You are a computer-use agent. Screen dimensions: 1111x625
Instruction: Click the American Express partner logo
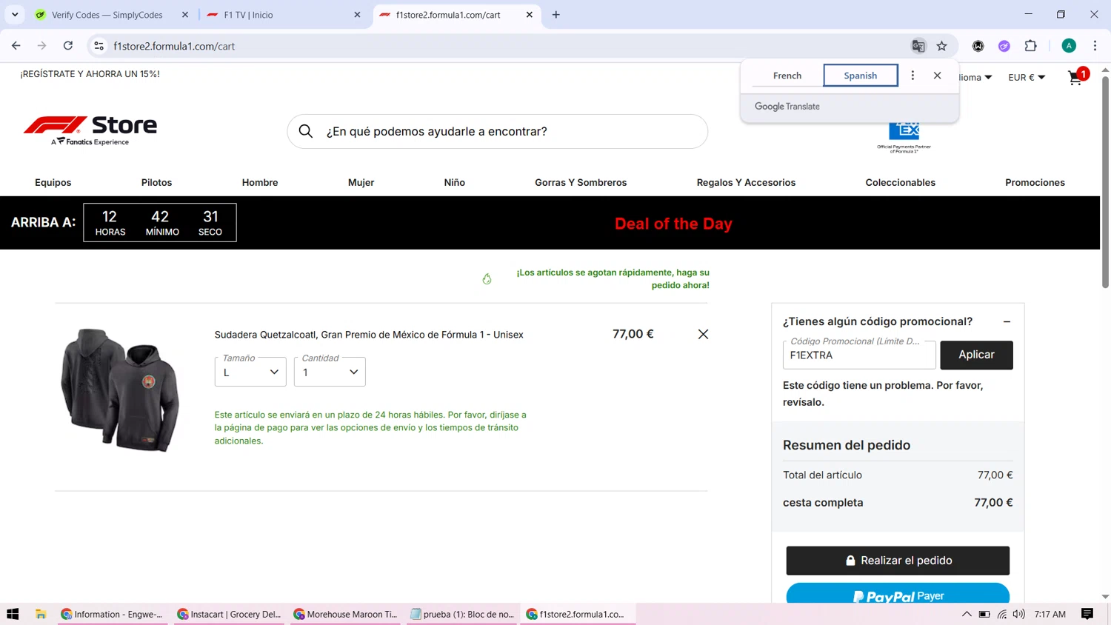tap(904, 136)
